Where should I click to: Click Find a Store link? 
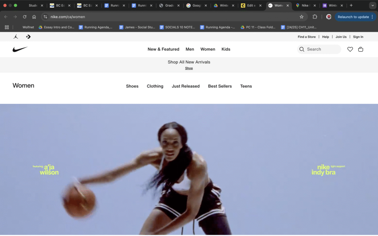tap(307, 37)
